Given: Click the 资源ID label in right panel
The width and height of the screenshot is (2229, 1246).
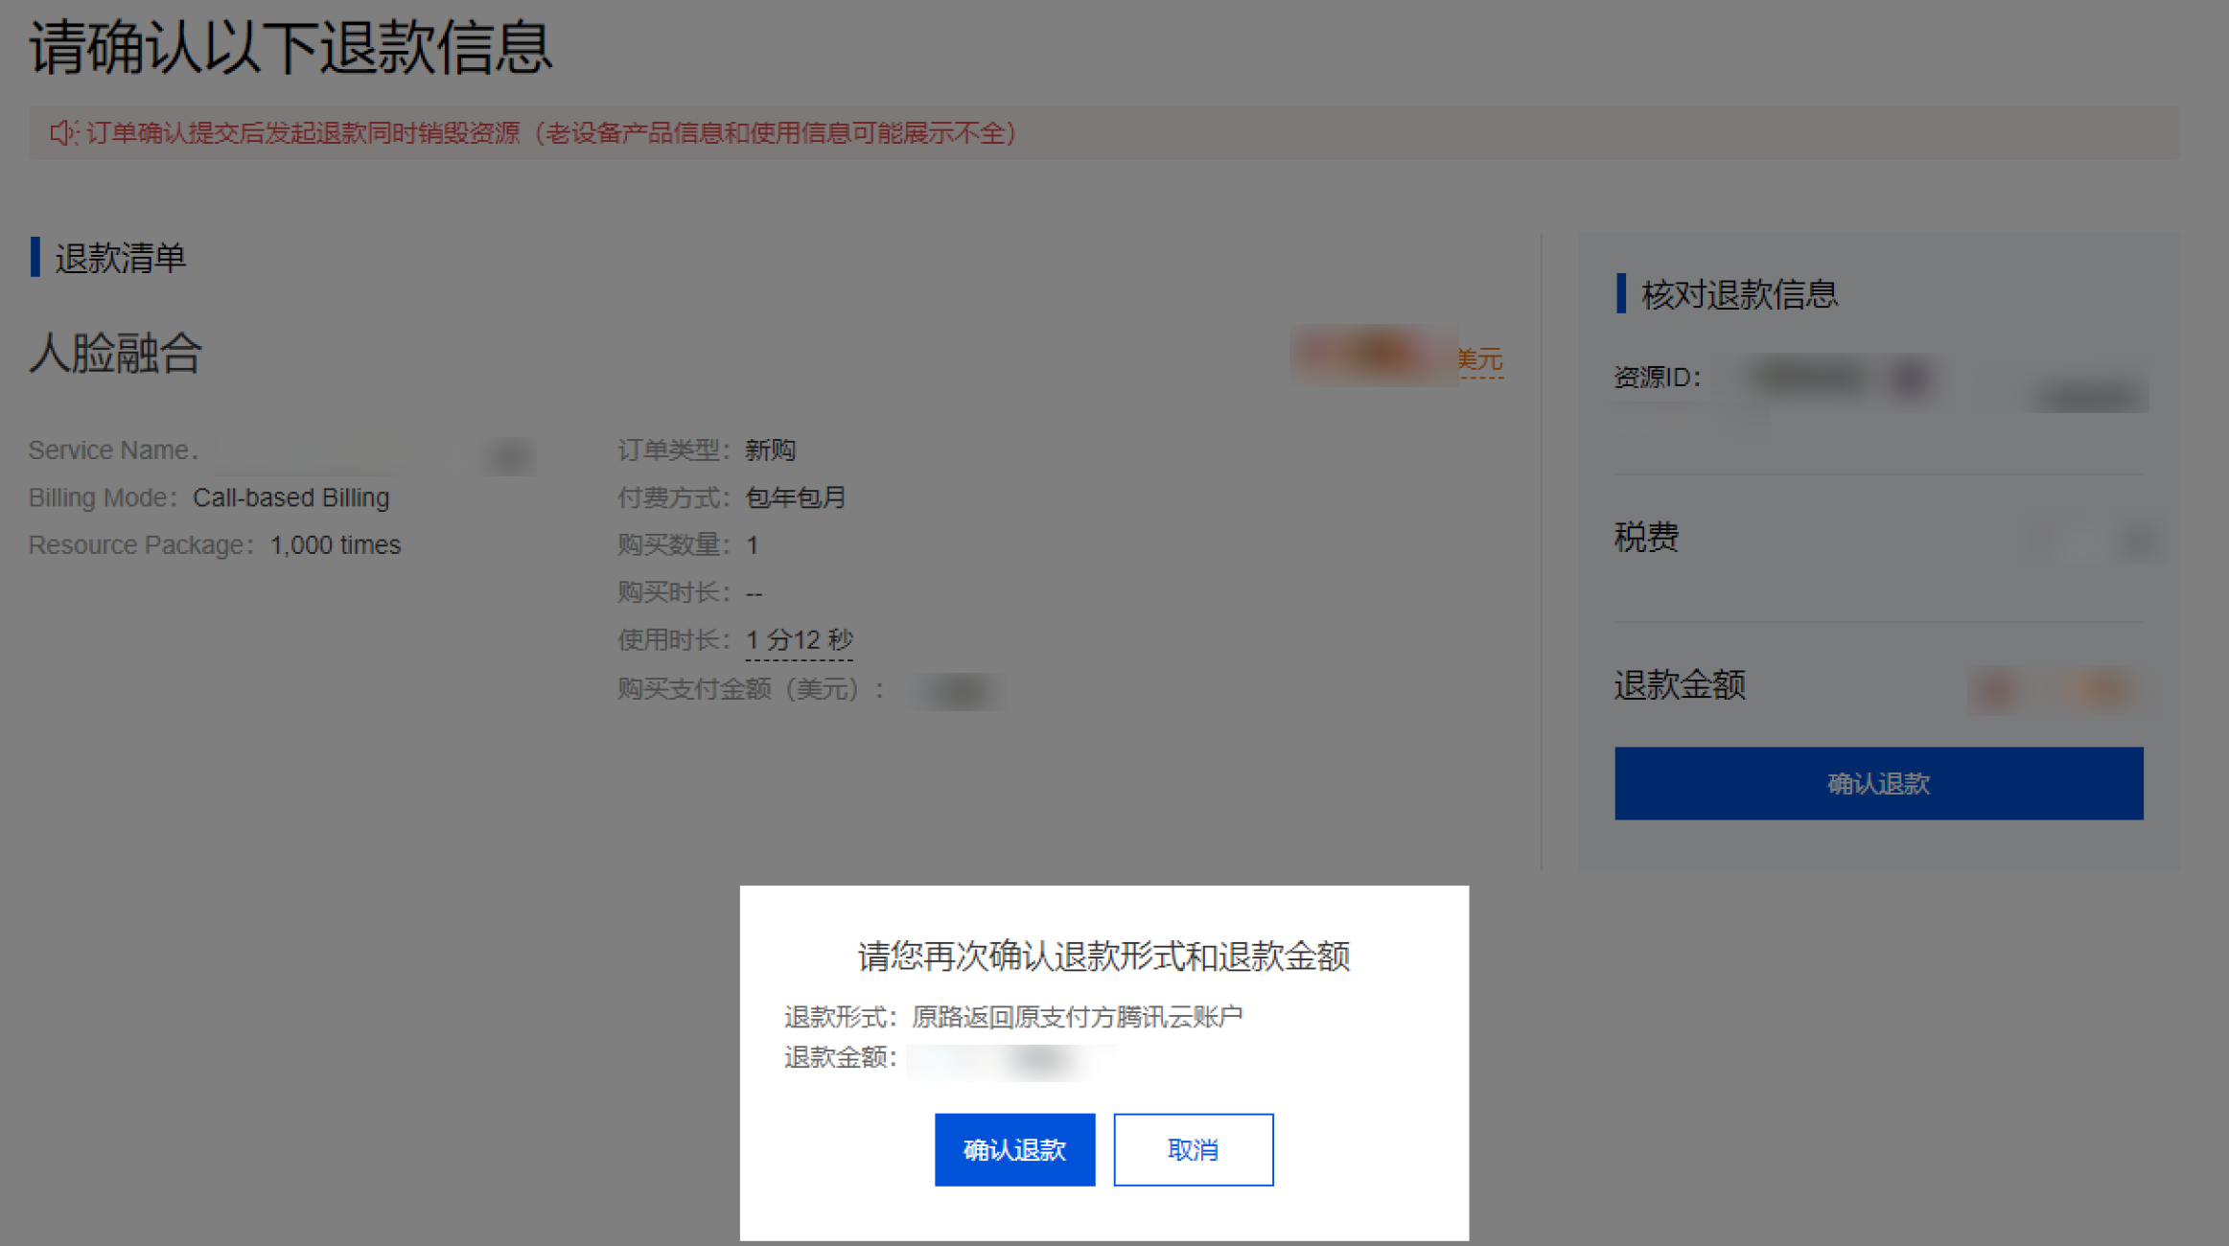Looking at the screenshot, I should [1657, 377].
